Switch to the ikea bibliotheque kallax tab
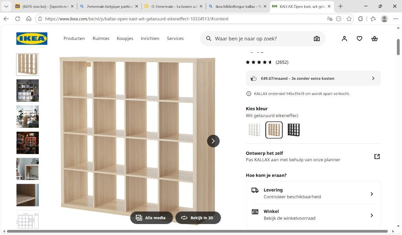 238,6
